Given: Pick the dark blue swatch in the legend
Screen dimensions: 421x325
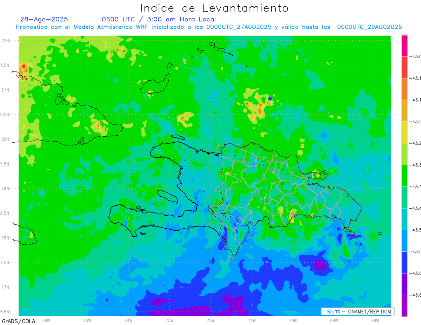Looking at the screenshot, I should (x=405, y=262).
